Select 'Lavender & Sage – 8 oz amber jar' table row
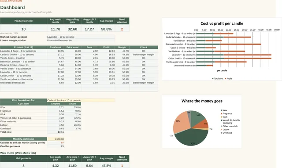Viewport: 282px width, 168px height. 79,51
